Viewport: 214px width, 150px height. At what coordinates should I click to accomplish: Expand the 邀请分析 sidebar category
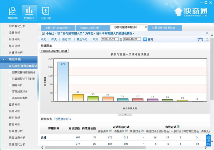(x=14, y=105)
